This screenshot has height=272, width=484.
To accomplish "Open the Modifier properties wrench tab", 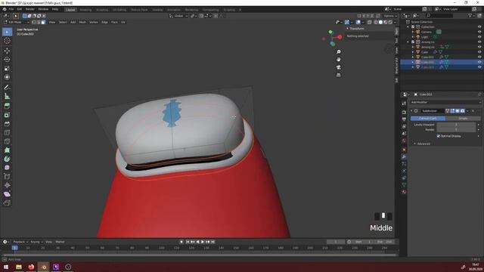I will coord(404,156).
